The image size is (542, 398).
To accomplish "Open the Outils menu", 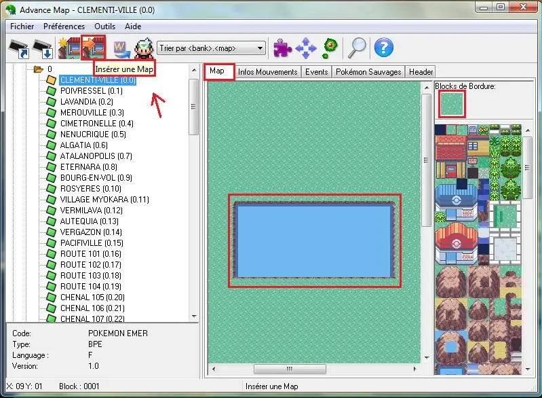I will (104, 26).
